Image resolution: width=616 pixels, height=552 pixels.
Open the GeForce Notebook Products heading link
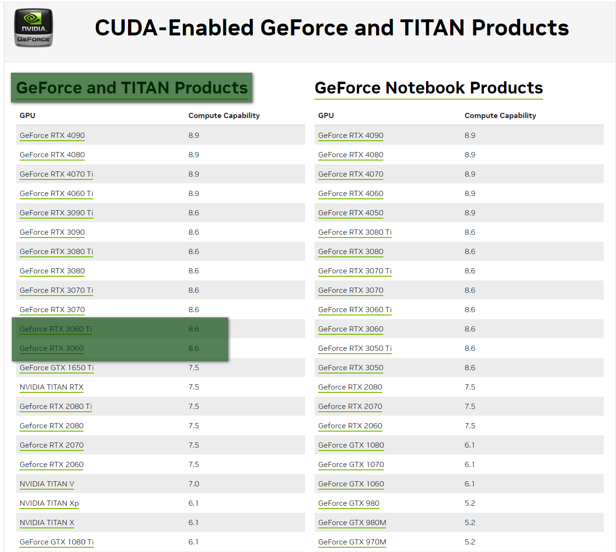[428, 88]
